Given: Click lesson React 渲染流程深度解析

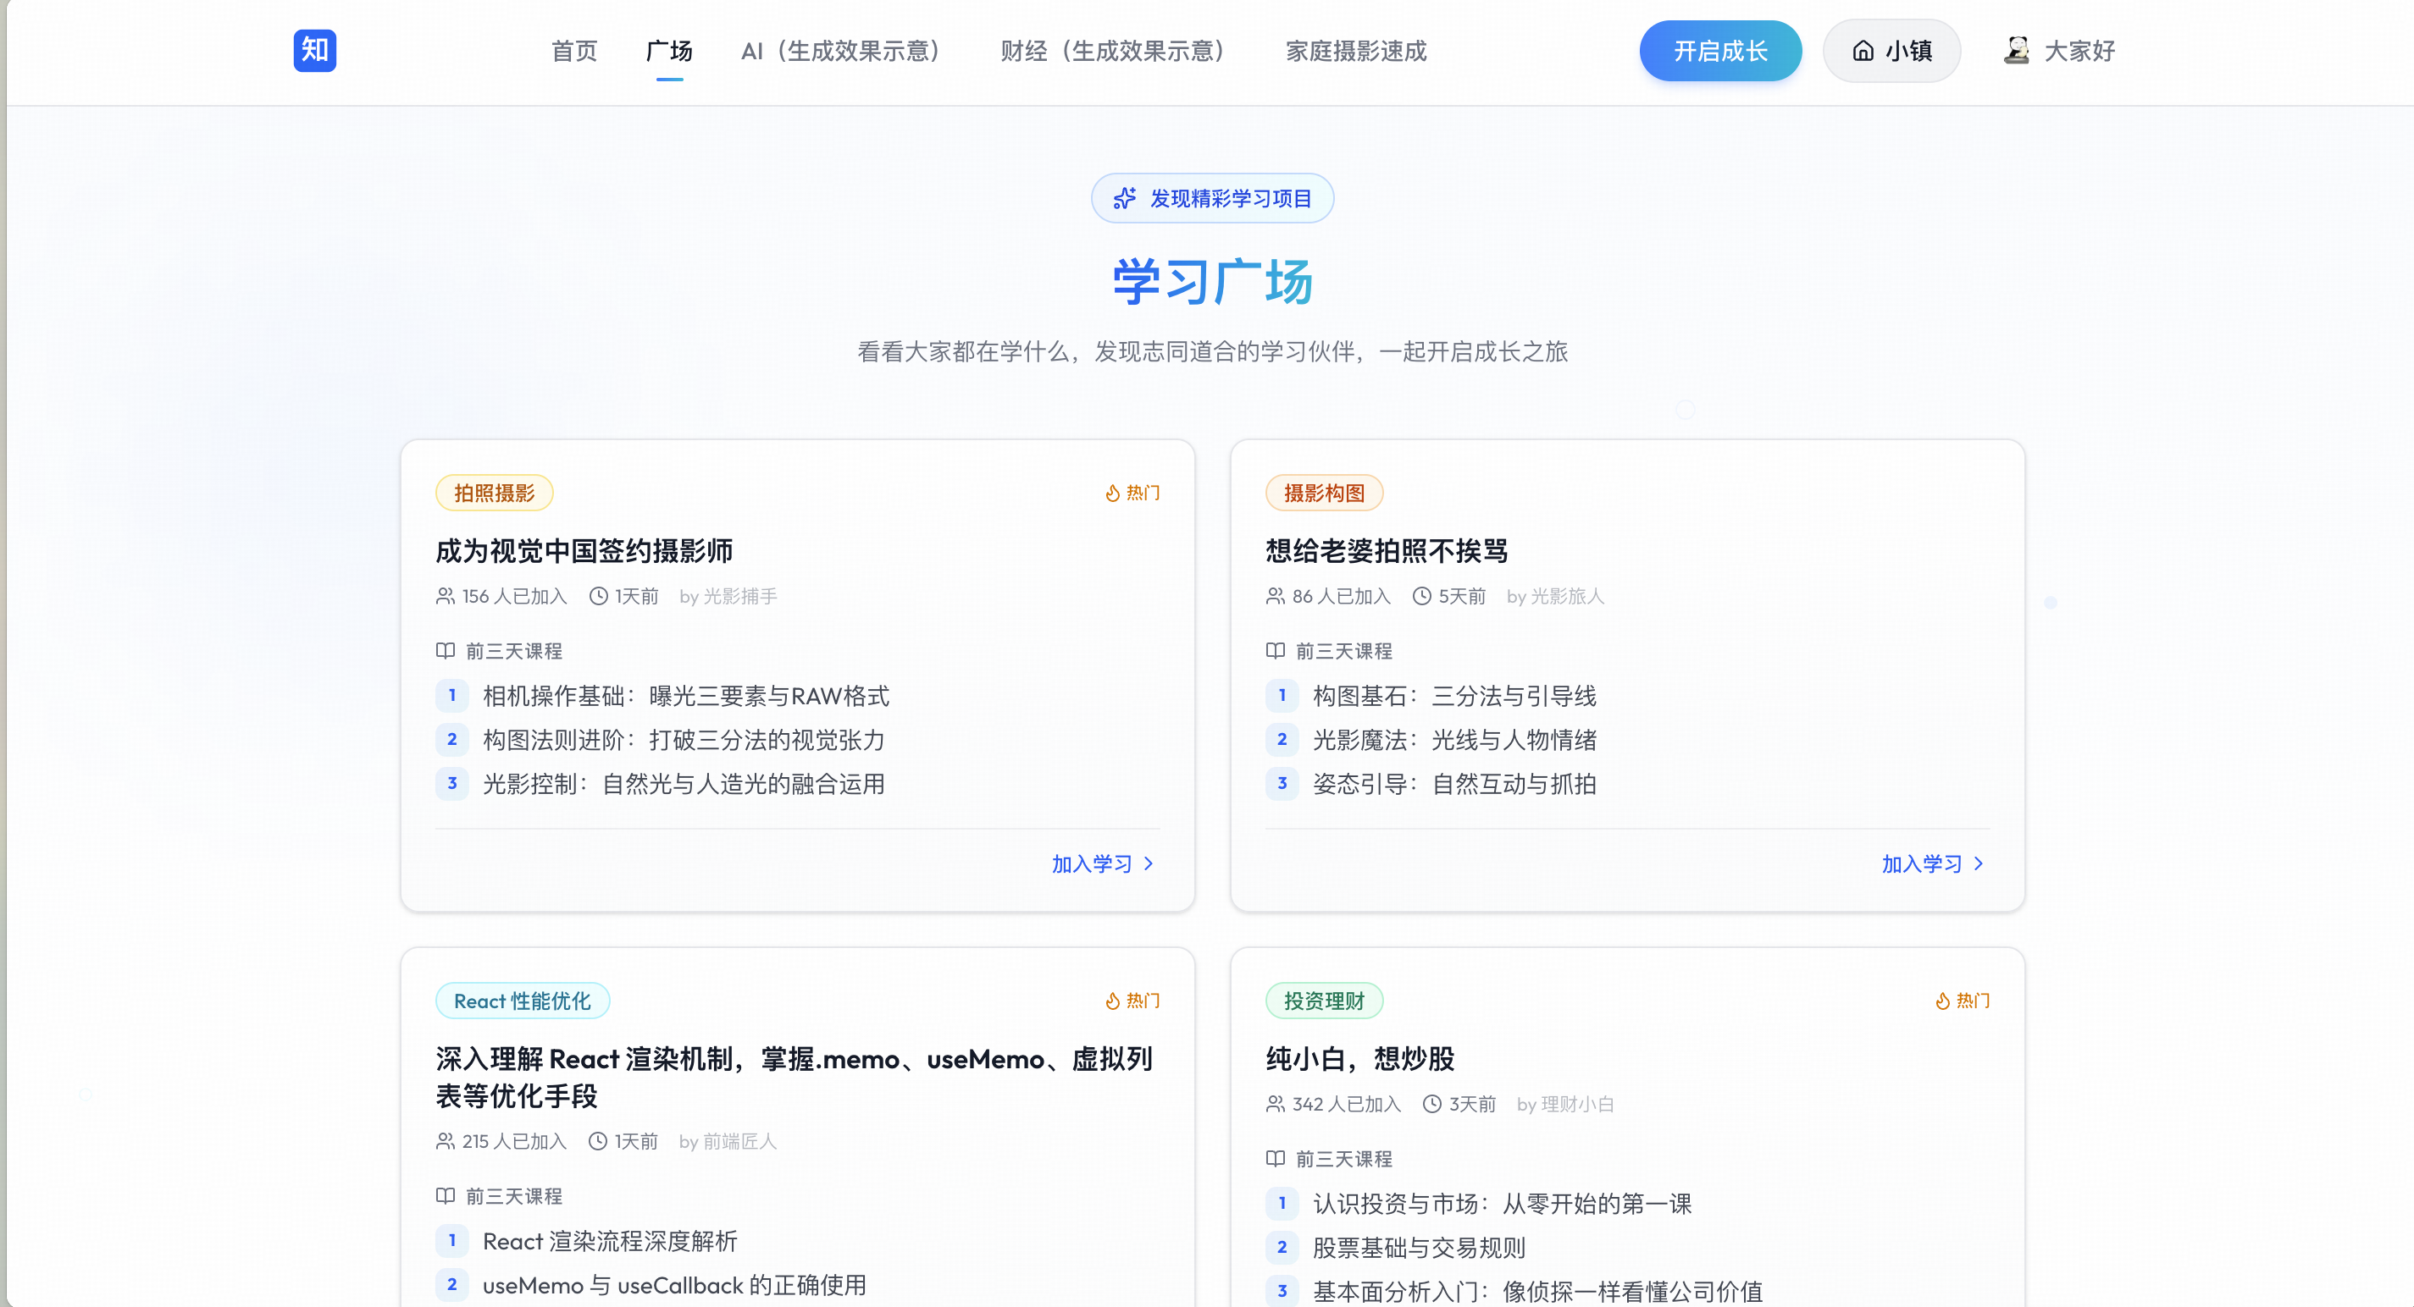Looking at the screenshot, I should [610, 1242].
